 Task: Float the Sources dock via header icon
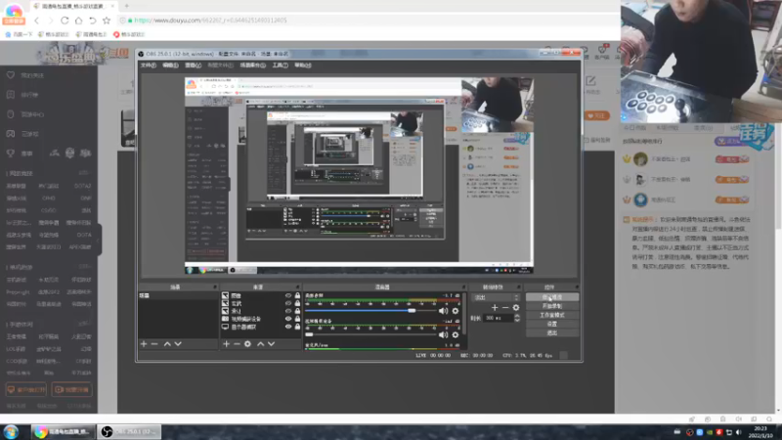coord(298,287)
